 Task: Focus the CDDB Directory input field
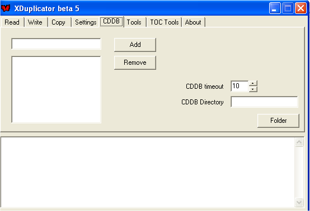click(x=264, y=102)
